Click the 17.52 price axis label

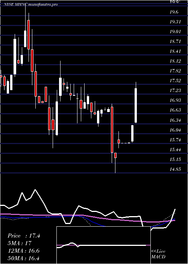[x=175, y=81]
